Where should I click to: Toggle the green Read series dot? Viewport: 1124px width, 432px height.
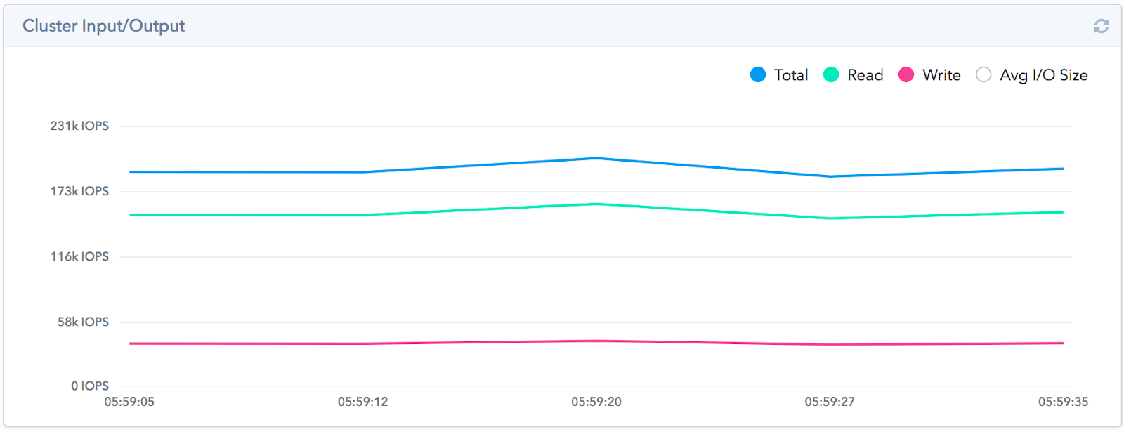tap(831, 74)
